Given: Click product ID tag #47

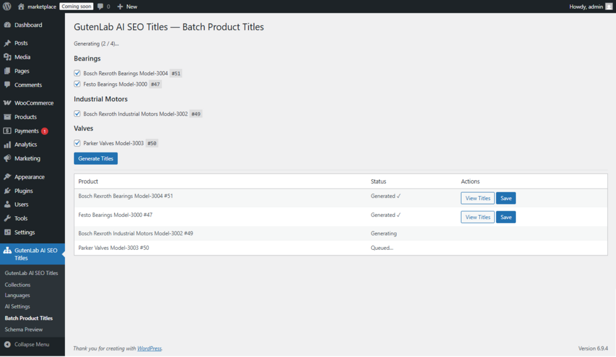Looking at the screenshot, I should pos(156,85).
